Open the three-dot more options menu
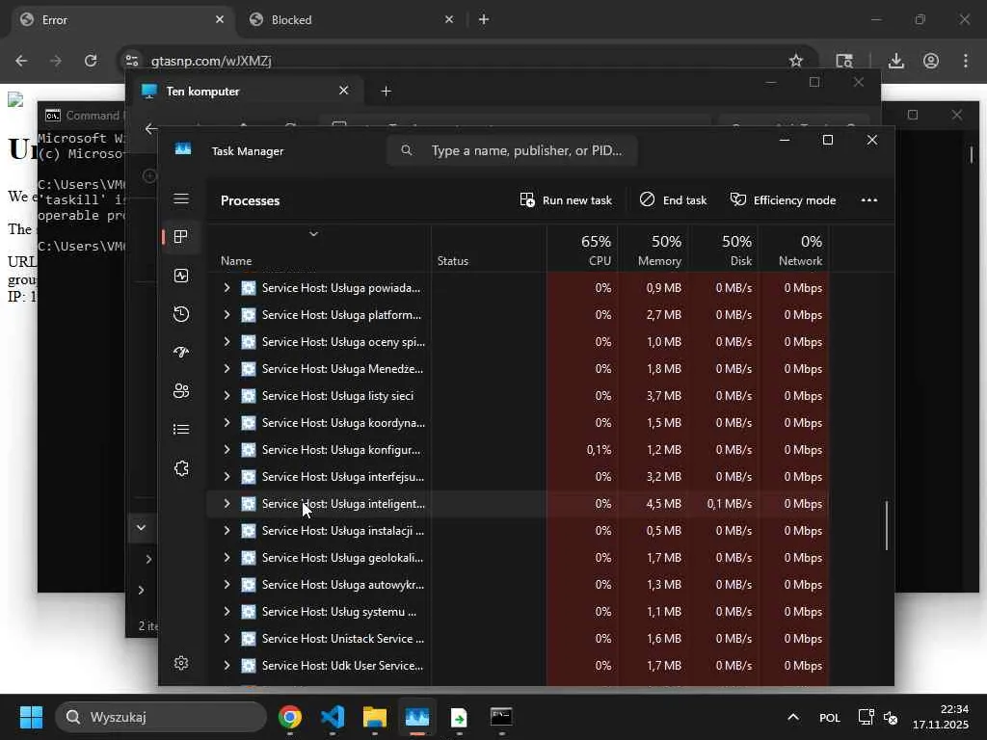The width and height of the screenshot is (987, 740). pos(868,200)
